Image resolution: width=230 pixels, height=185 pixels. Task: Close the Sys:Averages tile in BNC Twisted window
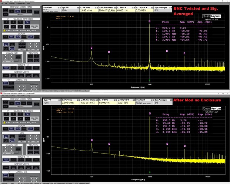click(171, 8)
